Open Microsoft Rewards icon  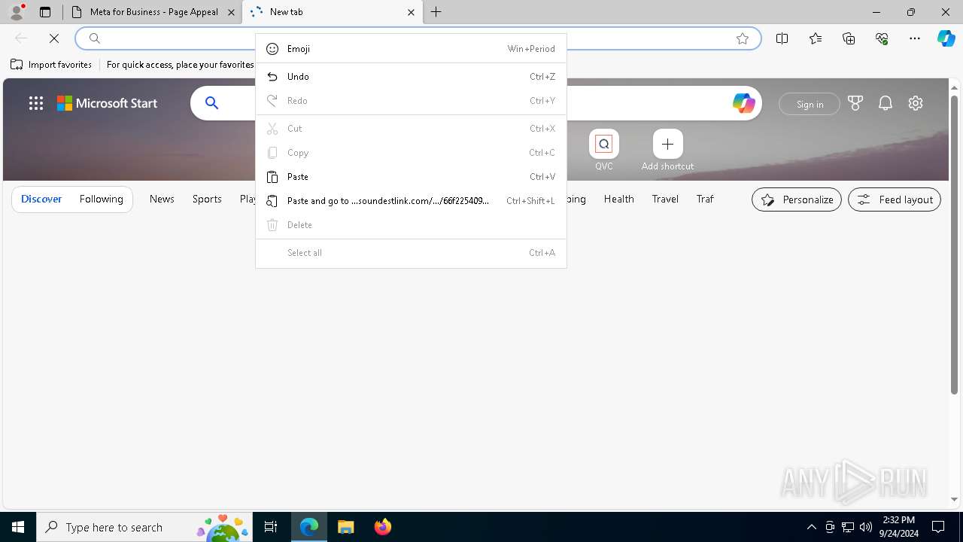pyautogui.click(x=855, y=103)
